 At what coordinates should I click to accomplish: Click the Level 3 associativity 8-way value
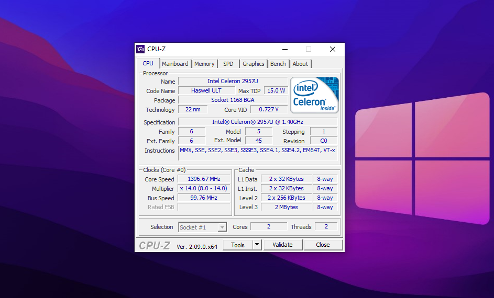[325, 207]
